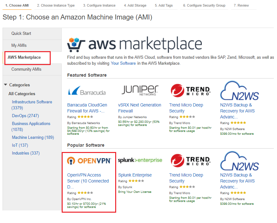The image size is (277, 223).
Task: Click the Trend Micro logo under Popular Software
Action: click(x=190, y=160)
